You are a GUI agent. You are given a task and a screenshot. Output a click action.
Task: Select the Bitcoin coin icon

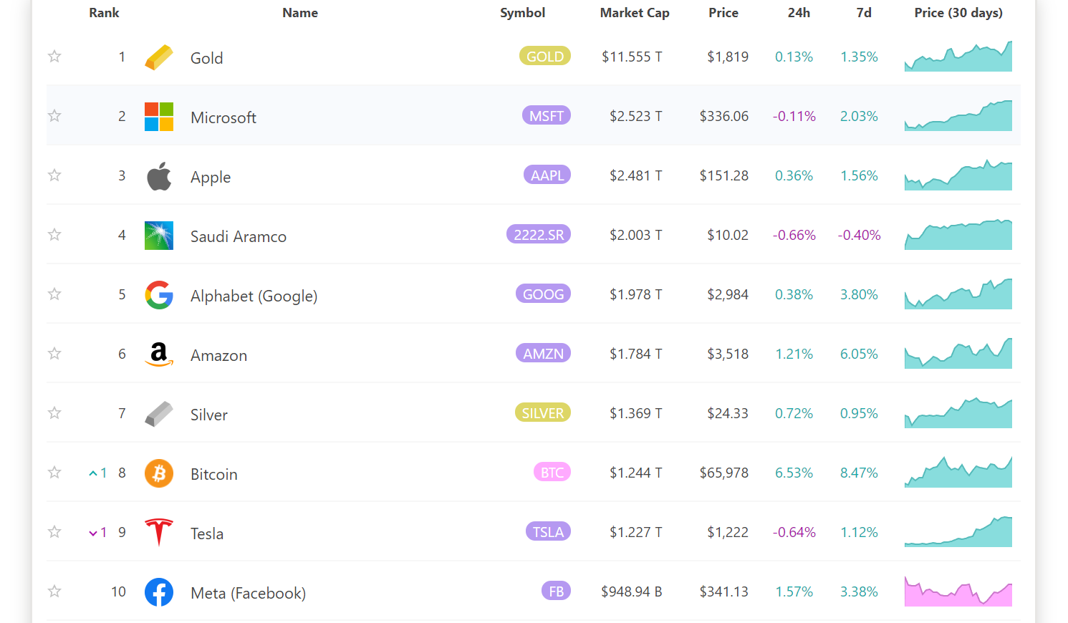pyautogui.click(x=158, y=473)
